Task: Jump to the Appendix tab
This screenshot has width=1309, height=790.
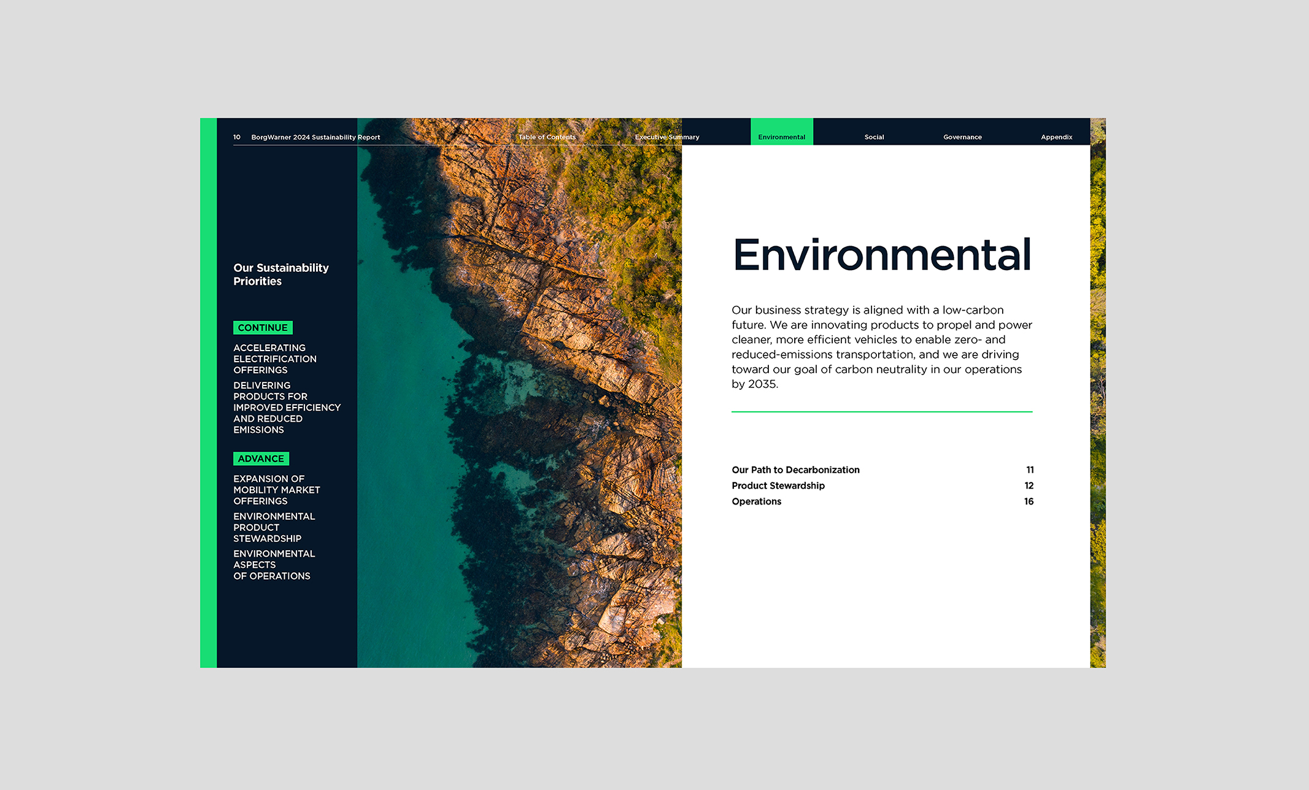Action: (1056, 137)
